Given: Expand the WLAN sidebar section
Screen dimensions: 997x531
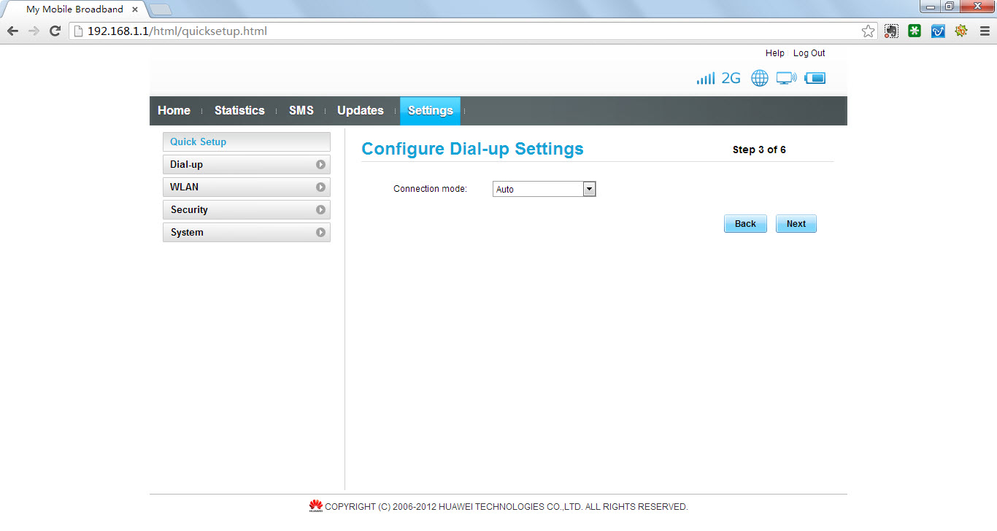Looking at the screenshot, I should [x=247, y=187].
